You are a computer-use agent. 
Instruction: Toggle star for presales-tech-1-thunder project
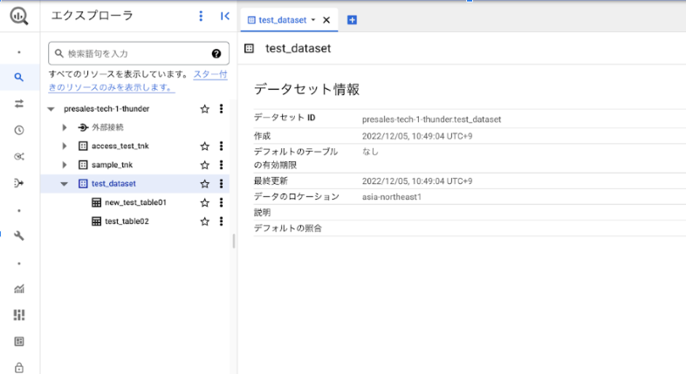(x=205, y=109)
